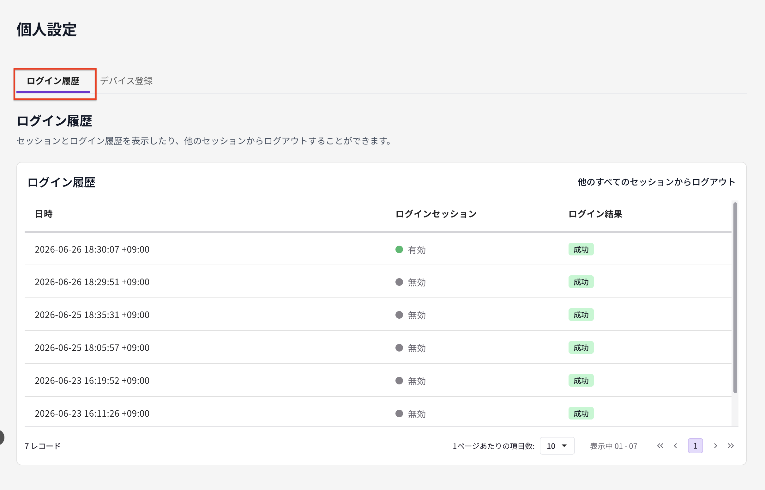Go to first page with double-left arrows
The width and height of the screenshot is (765, 490).
(660, 446)
